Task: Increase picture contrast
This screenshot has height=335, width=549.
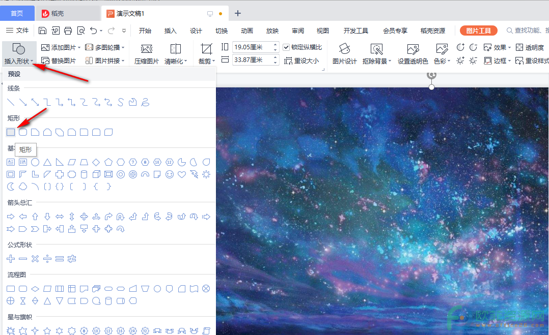Action: click(x=460, y=47)
